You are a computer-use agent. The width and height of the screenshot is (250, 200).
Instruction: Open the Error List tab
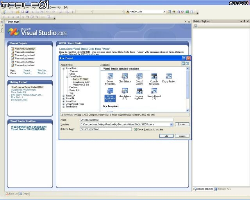coord(12,194)
